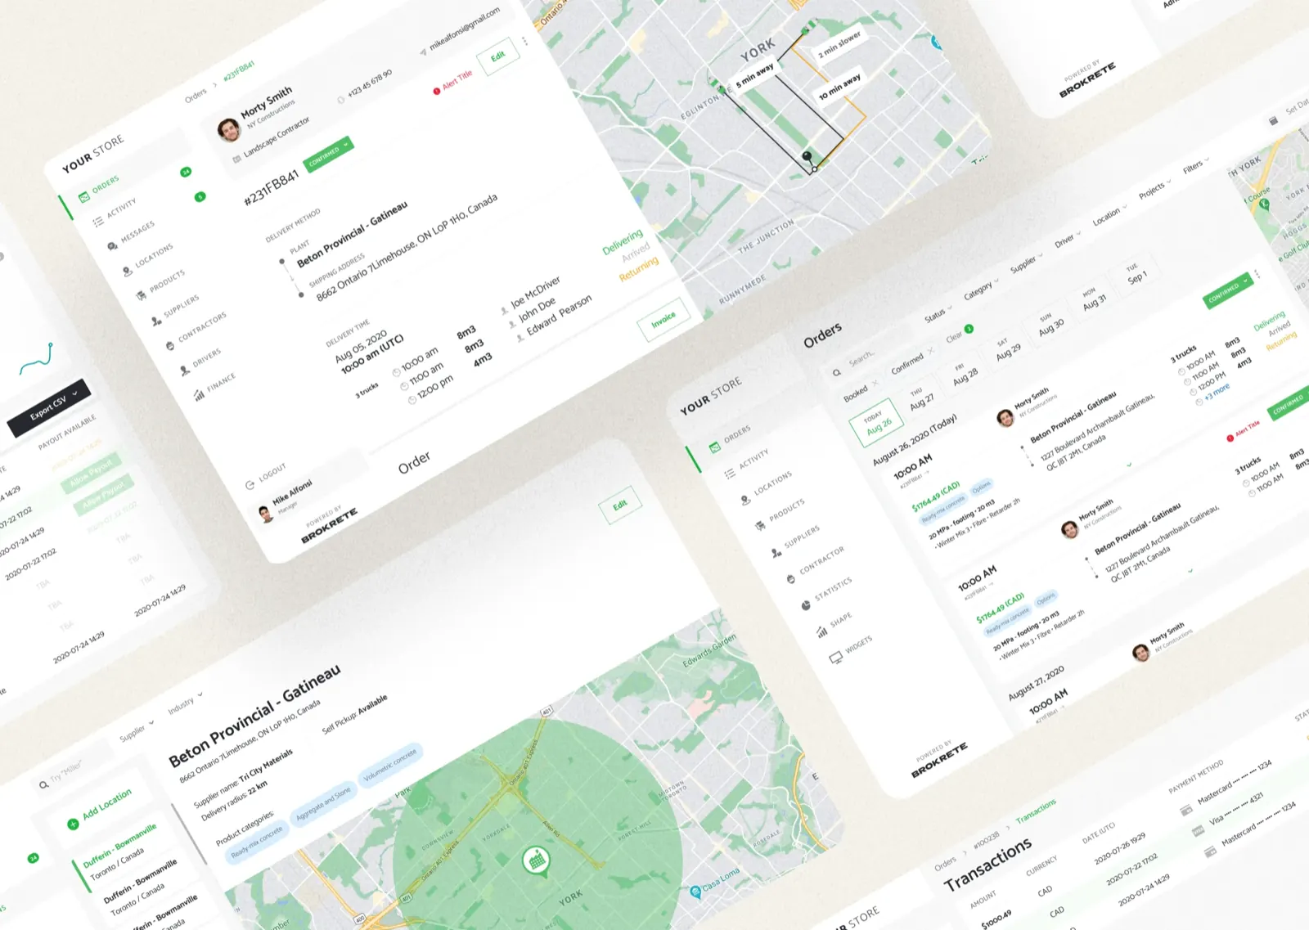Expand Supplier filter in the locations window
The width and height of the screenshot is (1309, 930).
click(x=137, y=731)
